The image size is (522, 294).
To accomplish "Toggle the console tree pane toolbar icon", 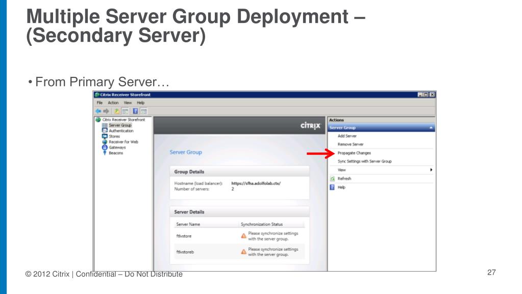I will point(125,111).
